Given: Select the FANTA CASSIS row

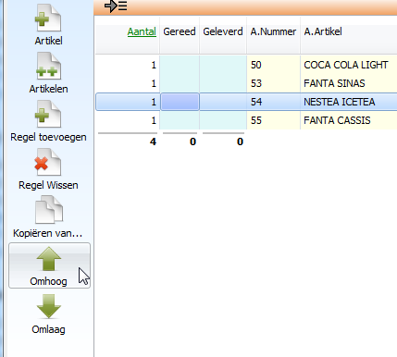Looking at the screenshot, I should tap(246, 120).
